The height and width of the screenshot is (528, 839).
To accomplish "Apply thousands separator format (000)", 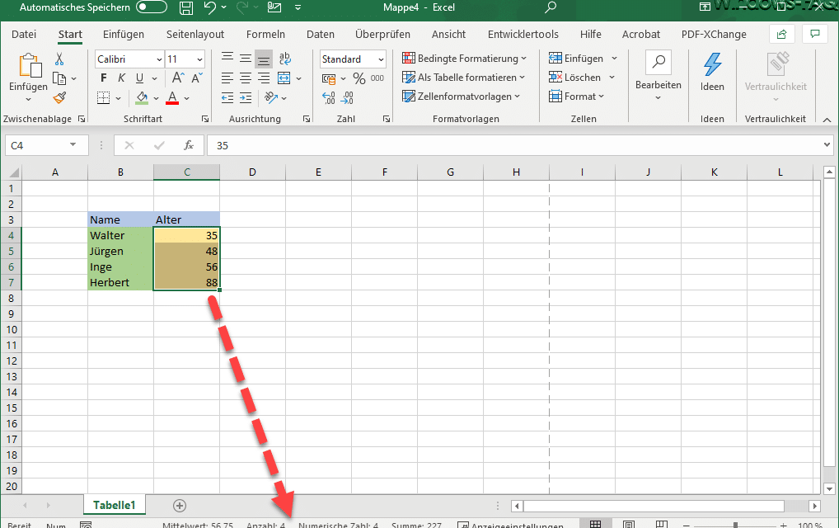I will click(x=377, y=78).
